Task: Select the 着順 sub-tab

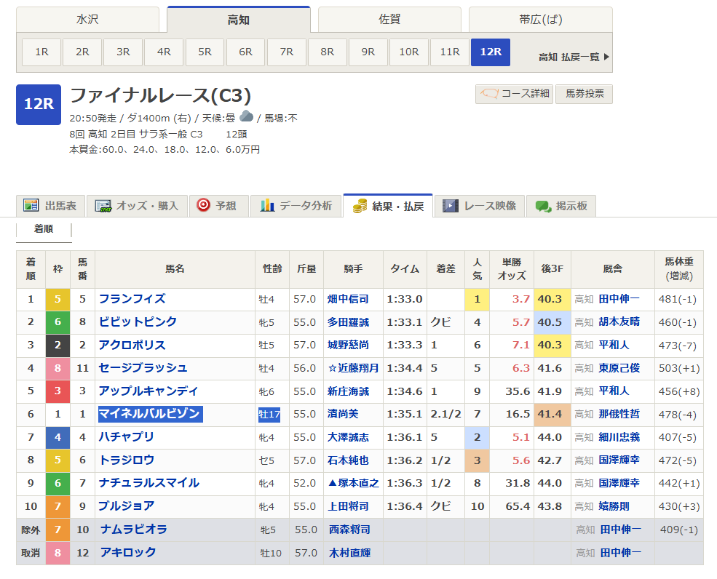Action: (44, 229)
